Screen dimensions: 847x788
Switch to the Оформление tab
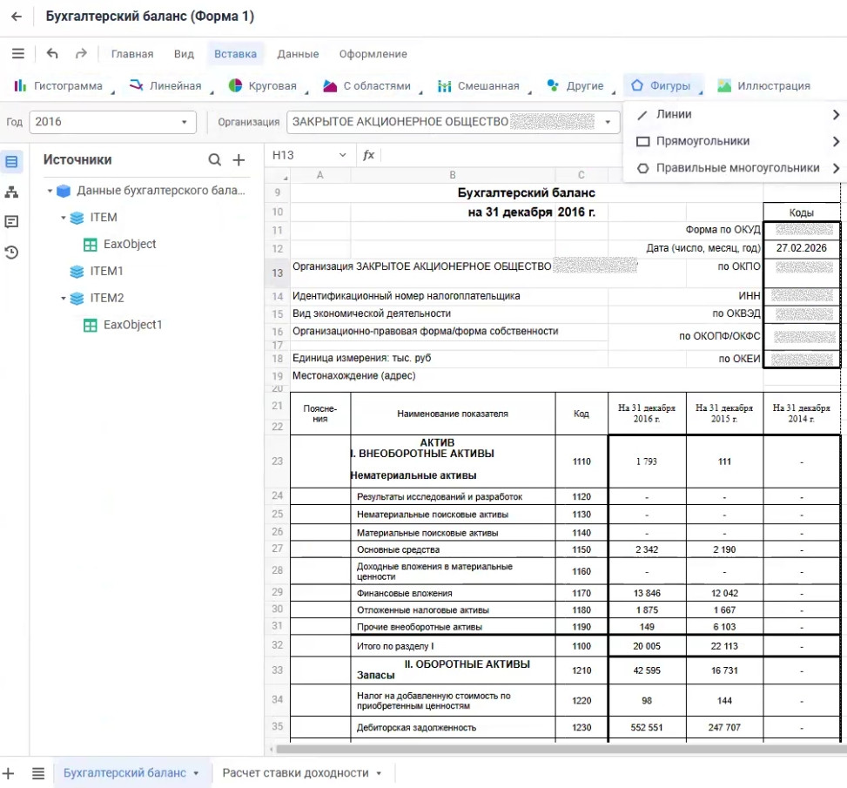click(373, 54)
